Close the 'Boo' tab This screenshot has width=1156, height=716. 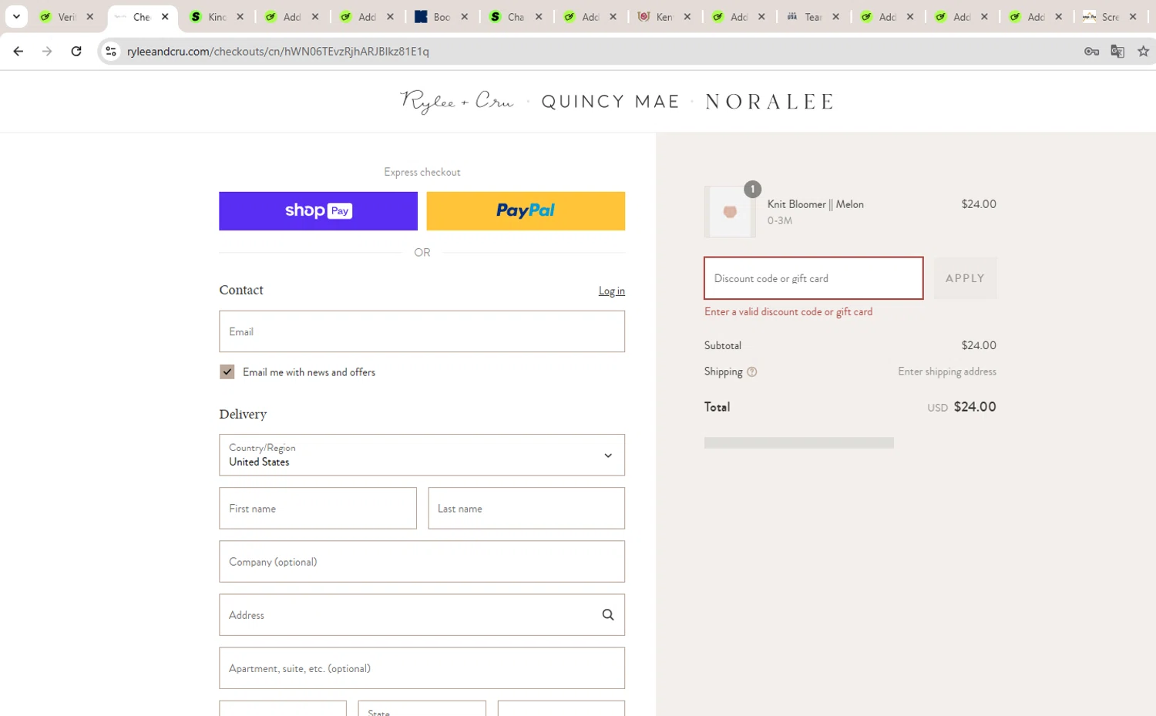465,16
